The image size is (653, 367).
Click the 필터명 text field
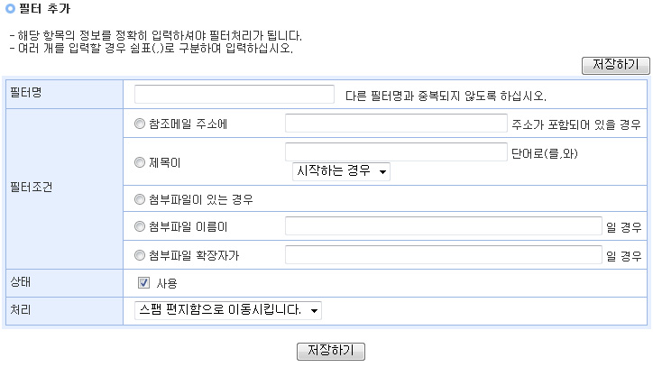click(x=235, y=95)
